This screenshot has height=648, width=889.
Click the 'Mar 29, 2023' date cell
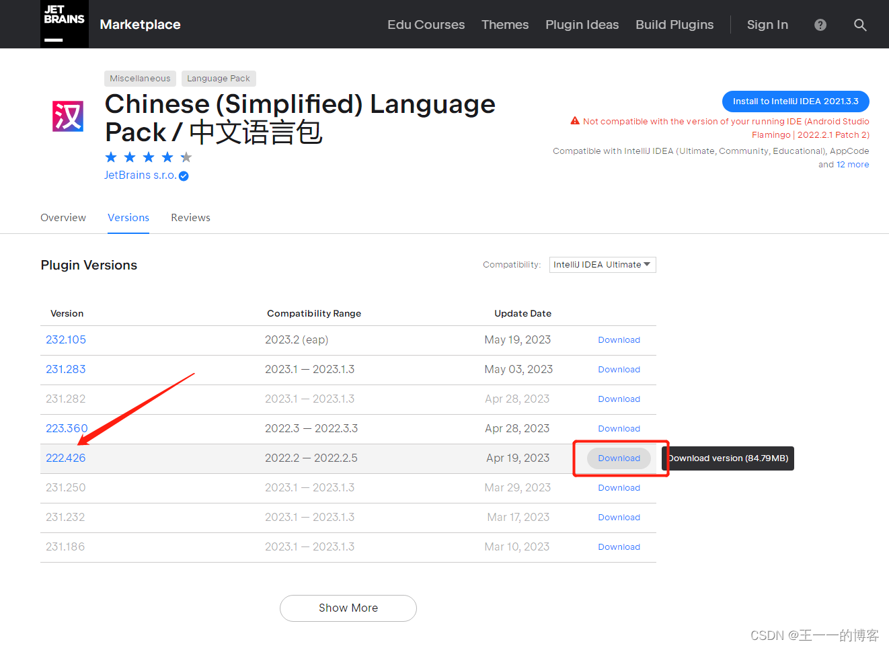click(518, 488)
